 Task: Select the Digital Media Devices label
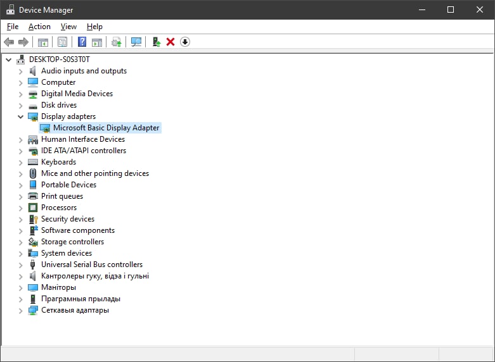click(x=77, y=94)
